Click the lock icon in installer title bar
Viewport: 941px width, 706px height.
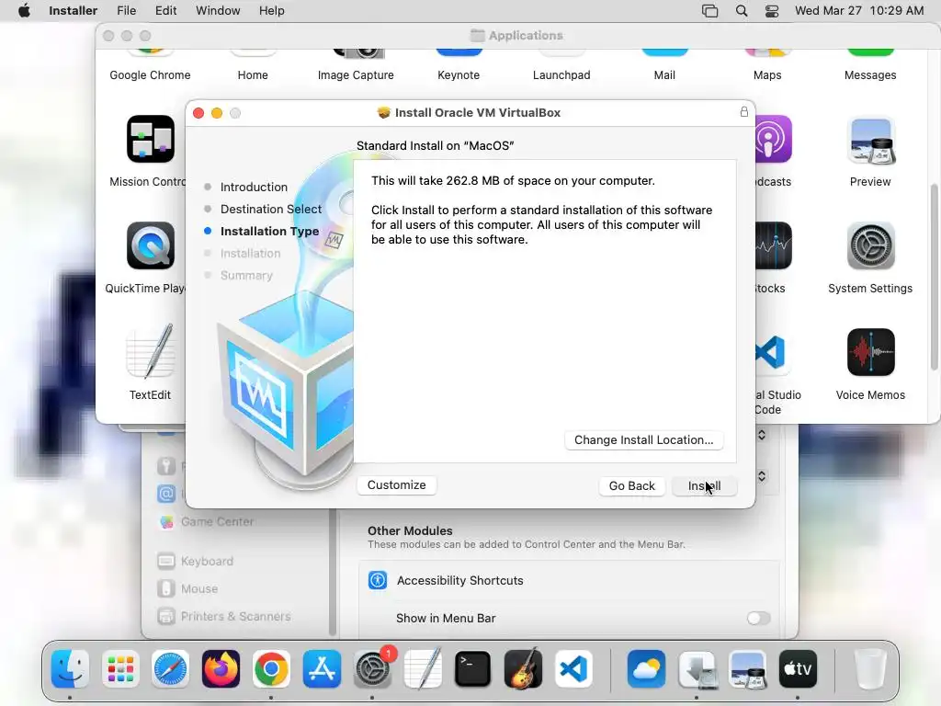(743, 111)
